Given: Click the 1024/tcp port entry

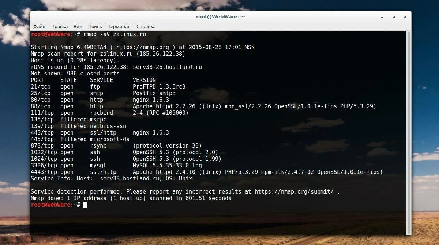Looking at the screenshot, I should tap(44, 159).
